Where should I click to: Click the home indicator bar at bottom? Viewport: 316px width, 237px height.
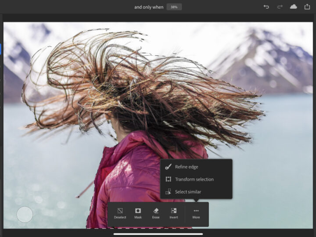(158, 234)
